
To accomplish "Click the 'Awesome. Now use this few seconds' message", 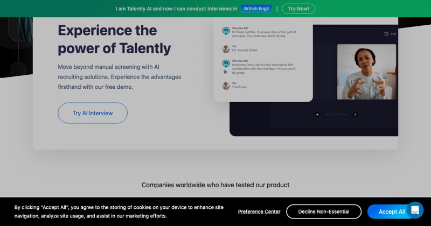I will coord(263,69).
